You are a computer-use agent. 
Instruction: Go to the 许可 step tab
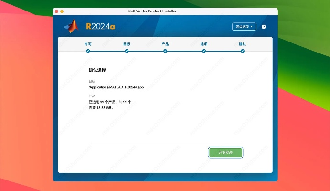coord(88,44)
